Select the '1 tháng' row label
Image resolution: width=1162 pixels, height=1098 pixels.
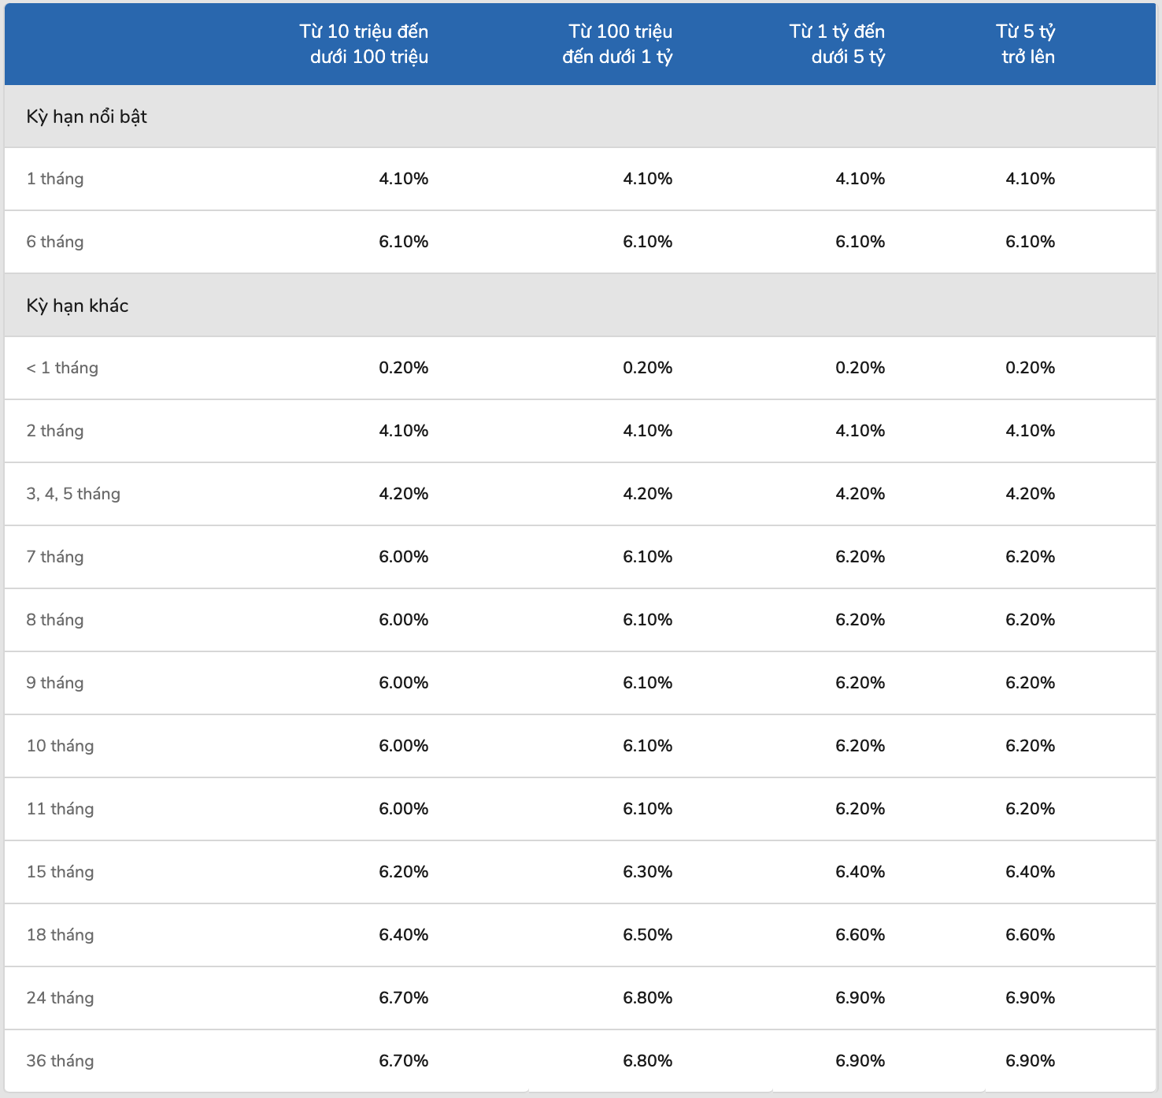pos(55,179)
